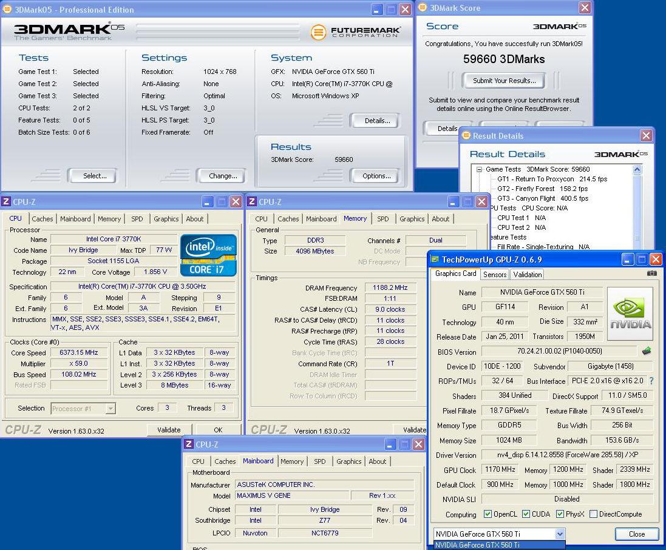
Task: Click the Submit Your Results button
Action: point(504,81)
